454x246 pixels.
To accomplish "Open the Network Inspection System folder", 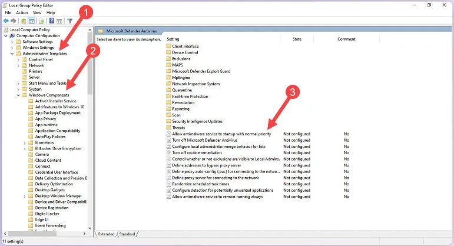I will click(x=195, y=84).
